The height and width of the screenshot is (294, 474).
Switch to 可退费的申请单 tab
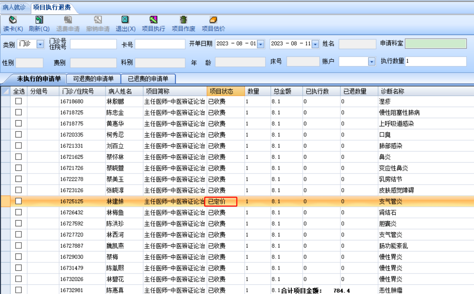93,79
